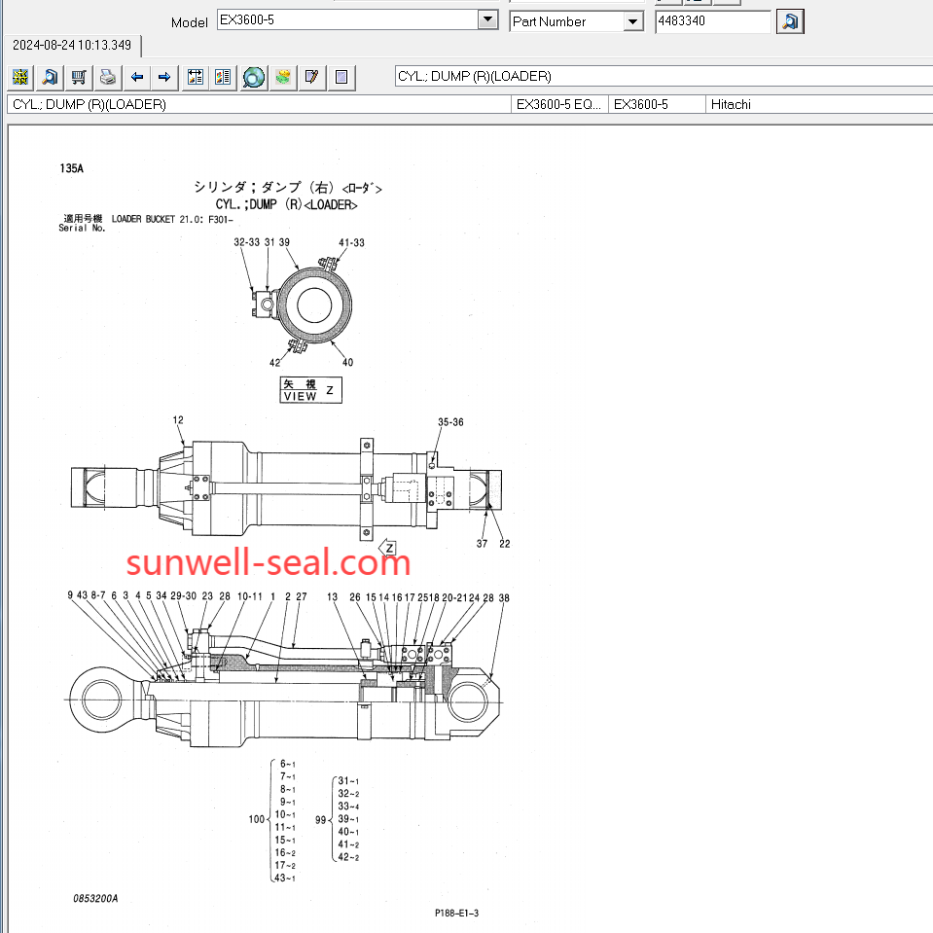The height and width of the screenshot is (933, 933).
Task: Open the Part Number search type dropdown
Action: click(x=632, y=21)
